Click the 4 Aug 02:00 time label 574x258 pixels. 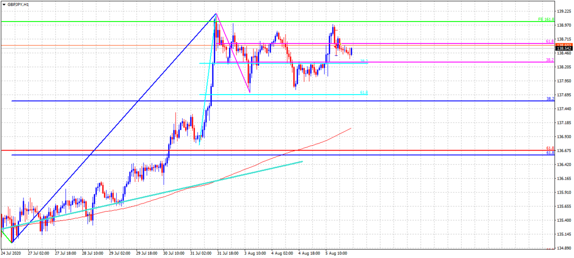(x=282, y=253)
